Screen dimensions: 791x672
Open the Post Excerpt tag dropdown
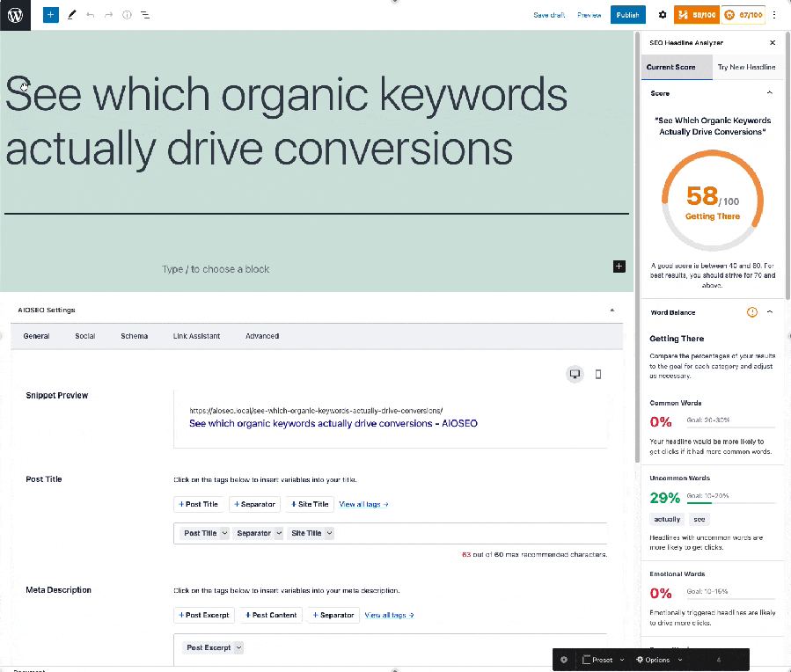pyautogui.click(x=238, y=647)
